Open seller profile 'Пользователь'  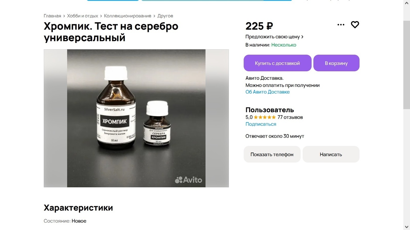pos(270,110)
